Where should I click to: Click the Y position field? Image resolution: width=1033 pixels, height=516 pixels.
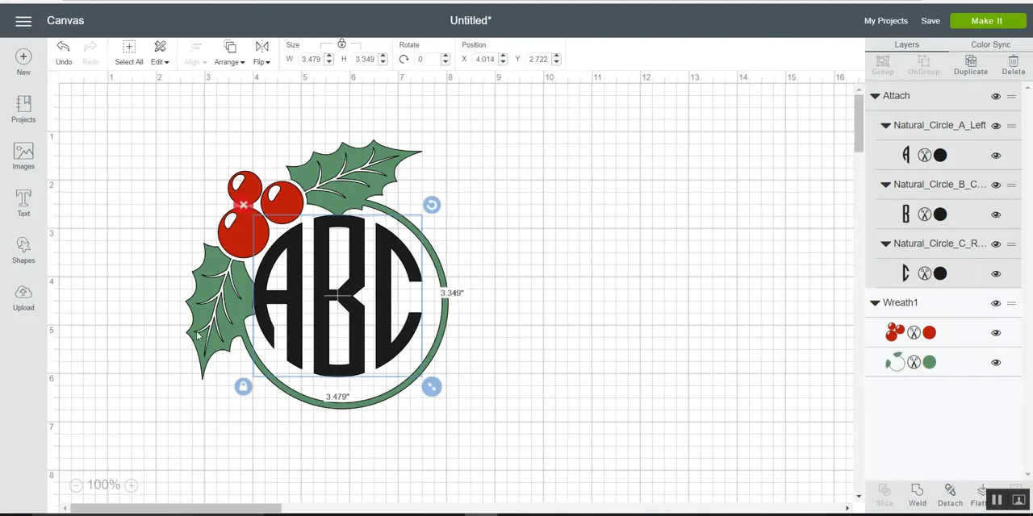point(538,59)
